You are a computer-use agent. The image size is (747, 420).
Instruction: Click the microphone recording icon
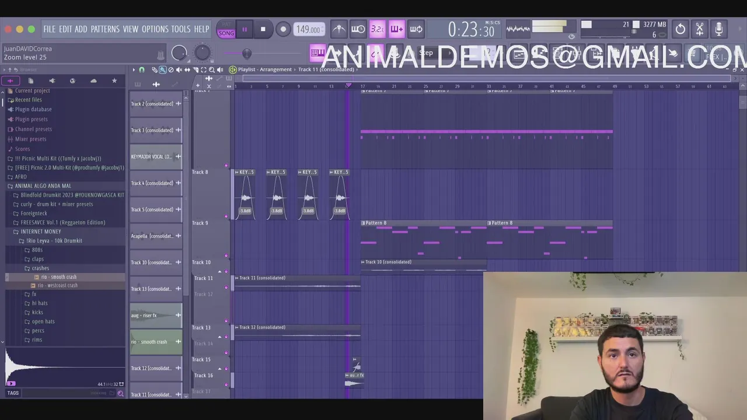click(719, 29)
